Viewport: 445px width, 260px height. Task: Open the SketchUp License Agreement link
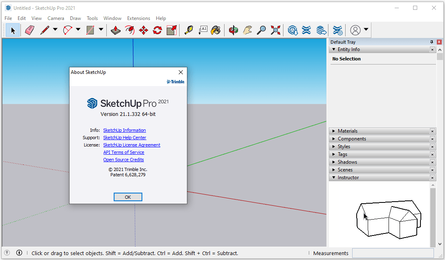tap(132, 145)
